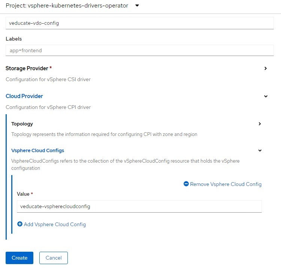Focus the Labels input with app=frontend placeholder

tap(140, 50)
